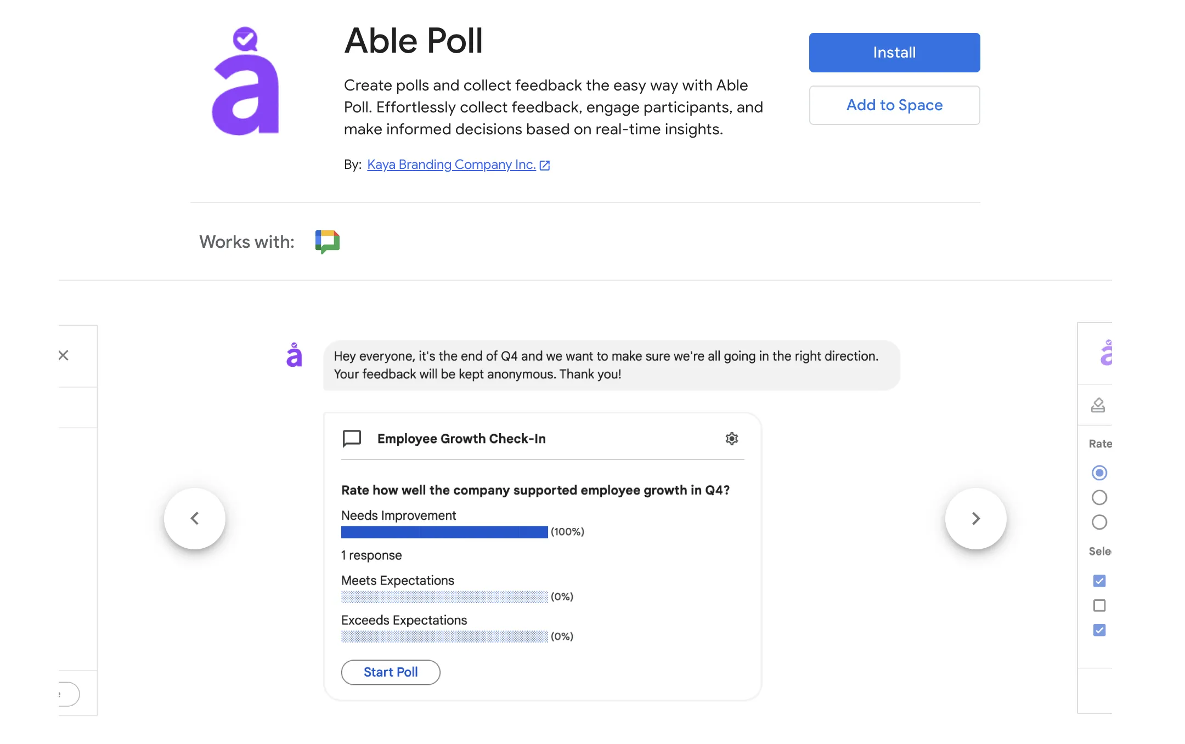
Task: Toggle the unchecked middle checkbox
Action: [x=1100, y=605]
